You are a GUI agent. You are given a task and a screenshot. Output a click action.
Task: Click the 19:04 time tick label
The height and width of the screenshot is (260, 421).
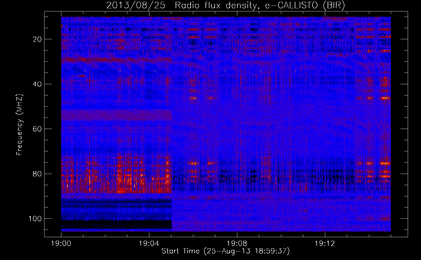149,244
